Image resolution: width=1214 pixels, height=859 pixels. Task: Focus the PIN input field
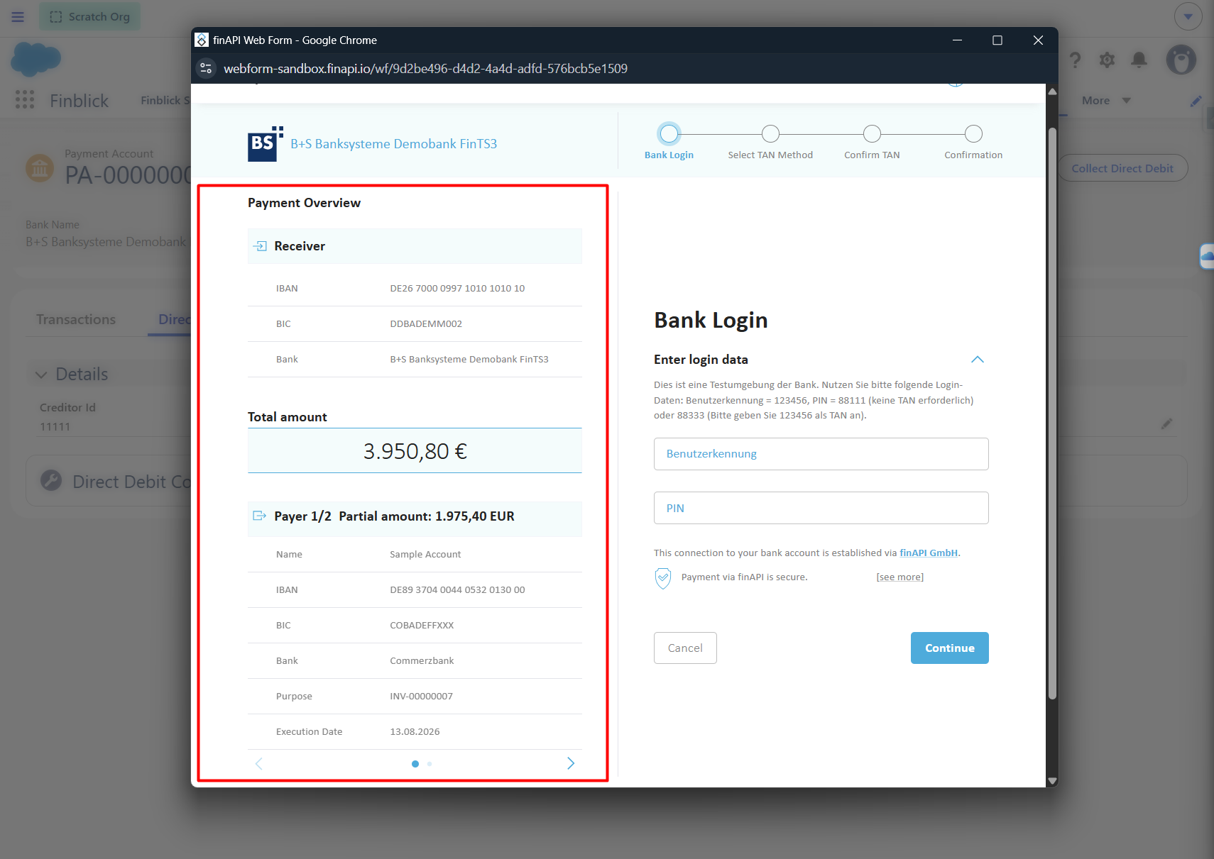(x=821, y=508)
